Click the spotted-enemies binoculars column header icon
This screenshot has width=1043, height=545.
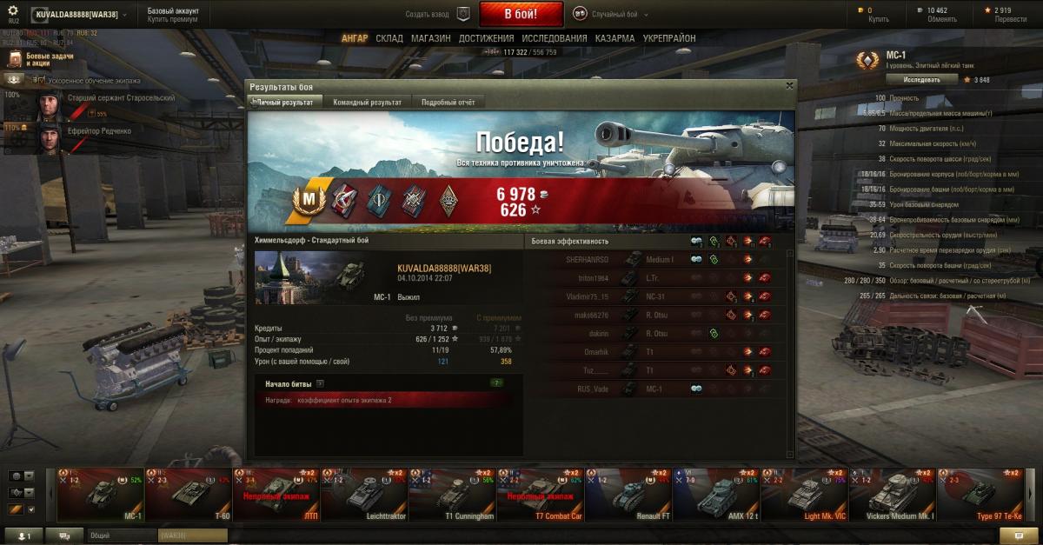[x=696, y=241]
